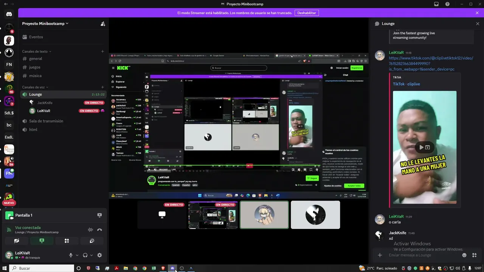
Task: Select the PM server icon
Action: coord(9,173)
